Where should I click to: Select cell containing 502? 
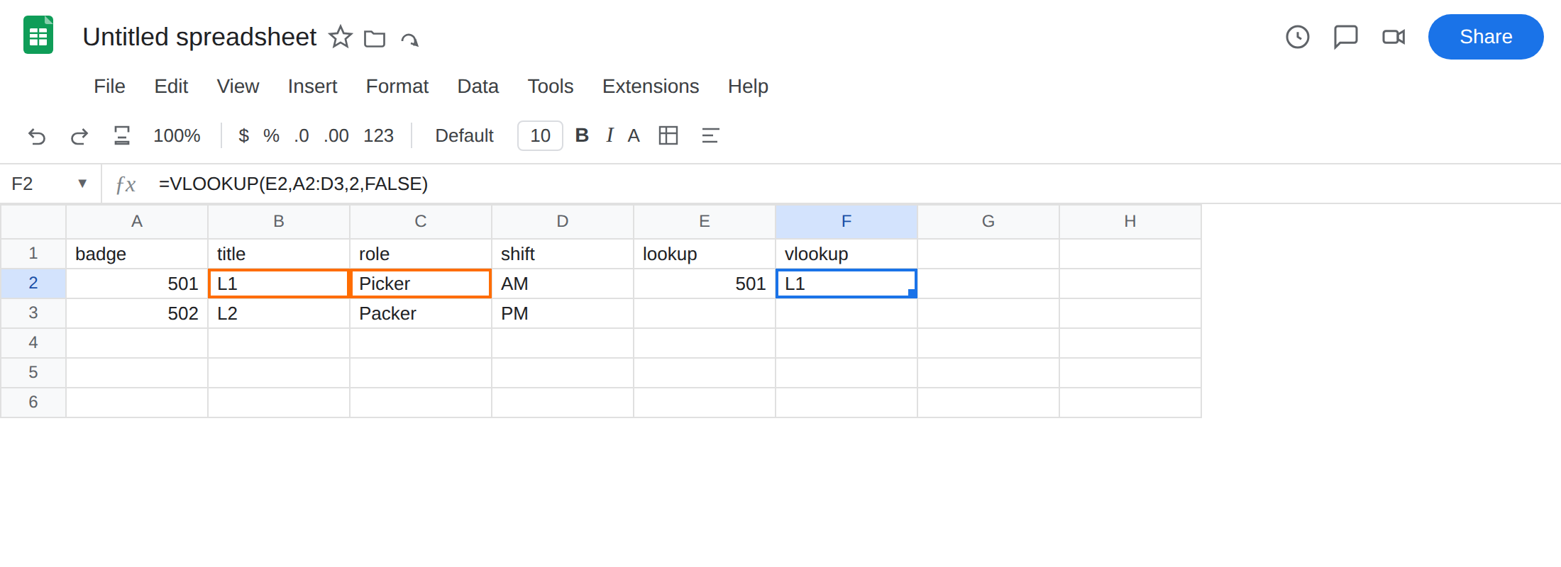click(137, 313)
